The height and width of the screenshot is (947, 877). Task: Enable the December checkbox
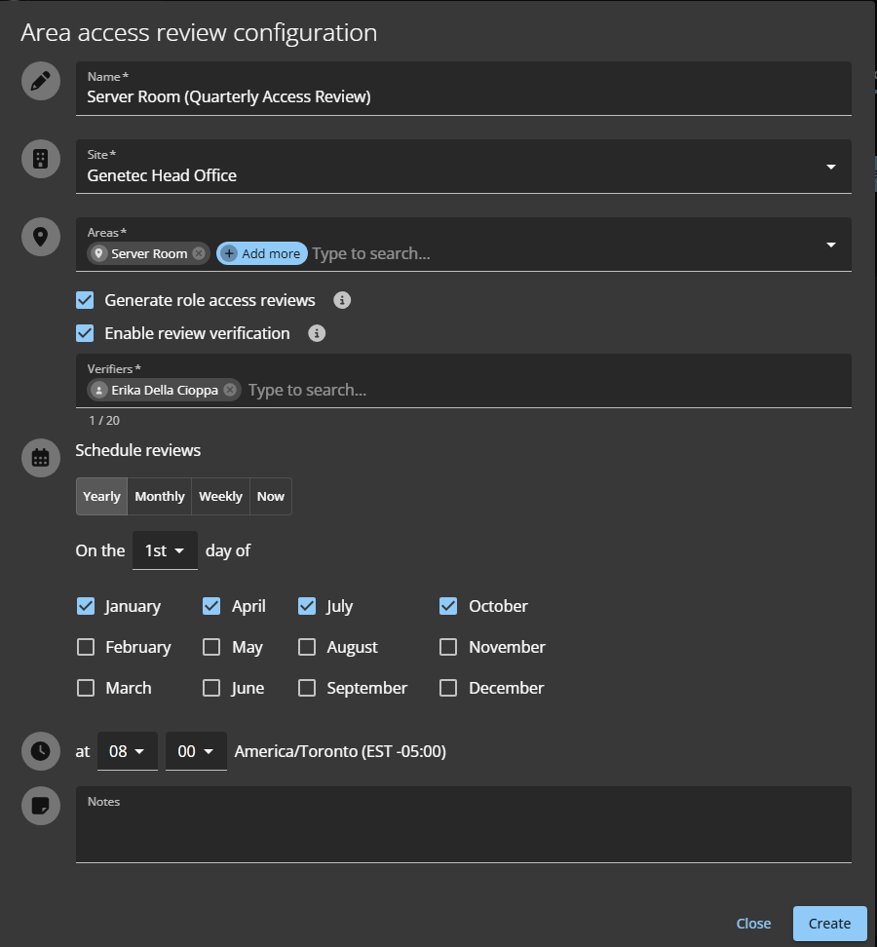point(448,687)
